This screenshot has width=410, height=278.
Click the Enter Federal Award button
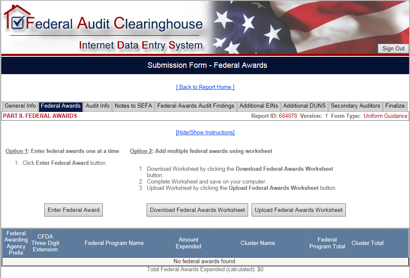pyautogui.click(x=74, y=210)
